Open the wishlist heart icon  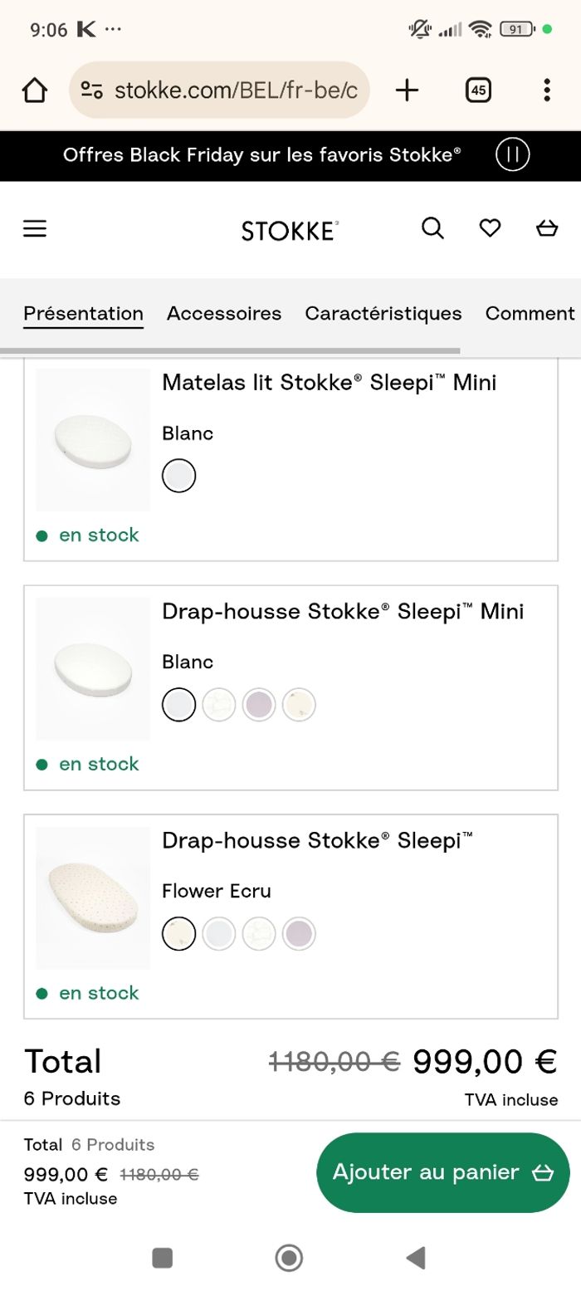491,228
